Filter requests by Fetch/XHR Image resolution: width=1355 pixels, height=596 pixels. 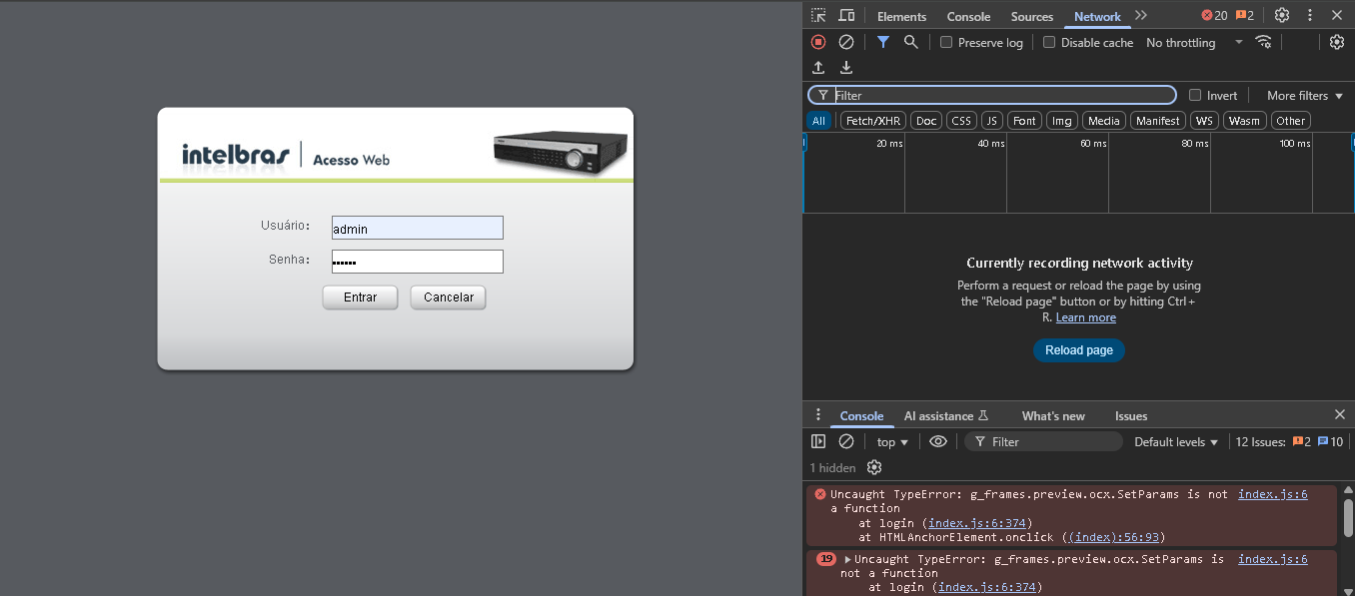(x=873, y=121)
